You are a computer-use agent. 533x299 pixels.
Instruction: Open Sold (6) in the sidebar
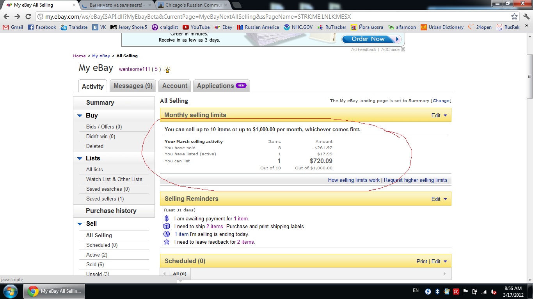95,265
